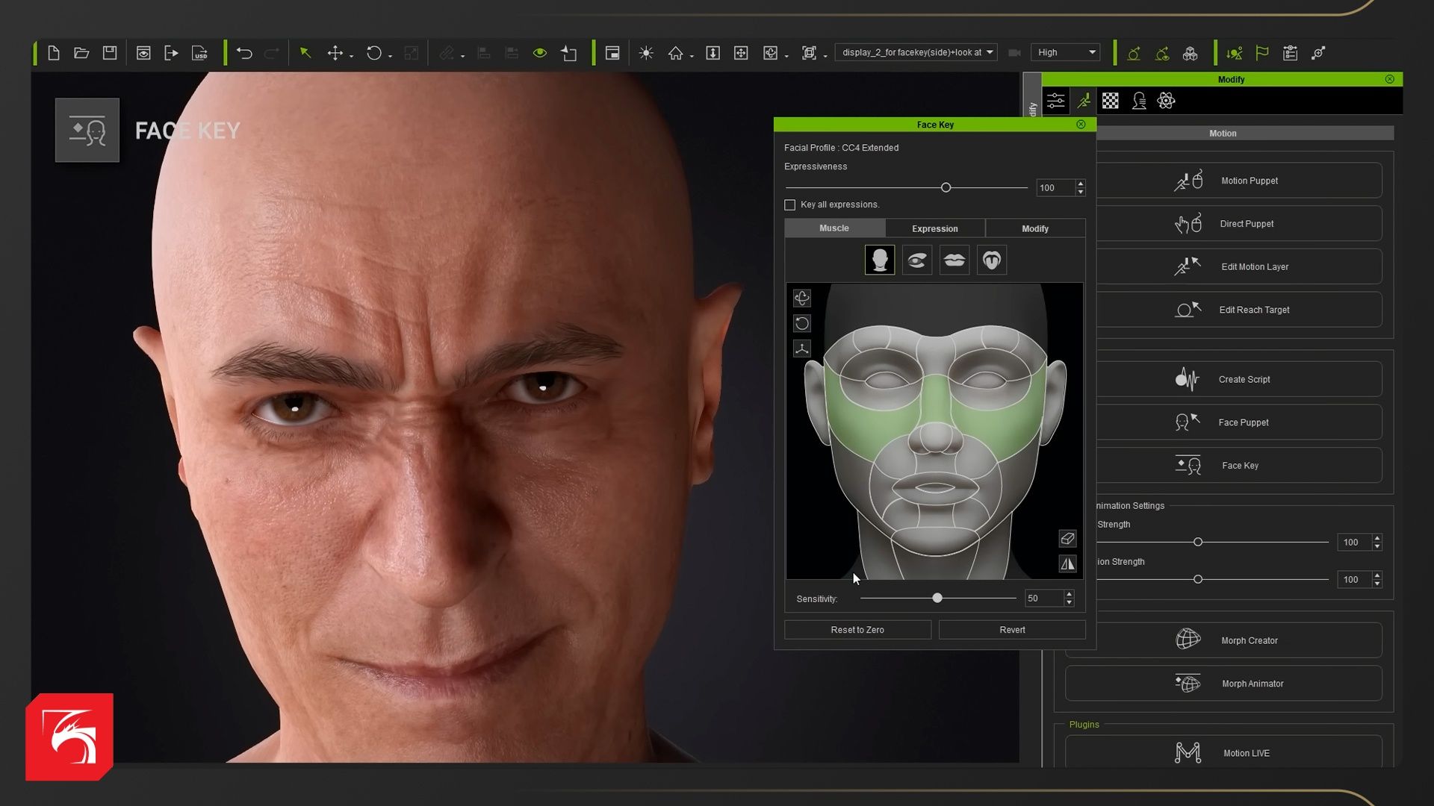Click the Reset to Zero button
Viewport: 1434px width, 806px height.
point(857,630)
